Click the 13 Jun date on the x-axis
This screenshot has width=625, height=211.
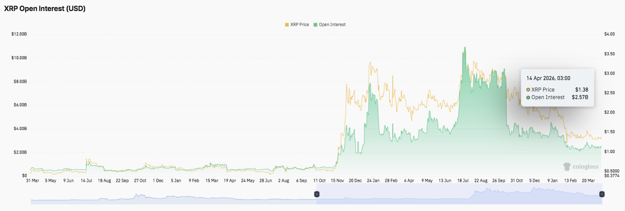tap(444, 180)
